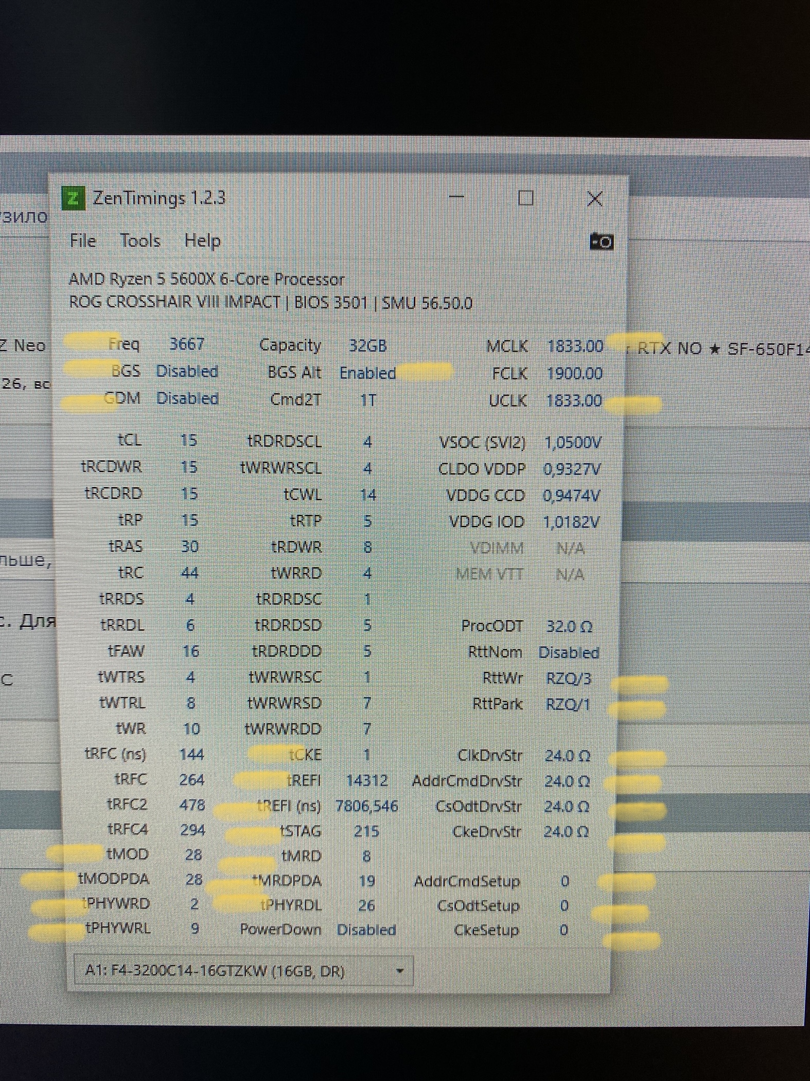810x1081 pixels.
Task: Click the tRDRDSCL label
Action: pyautogui.click(x=284, y=442)
